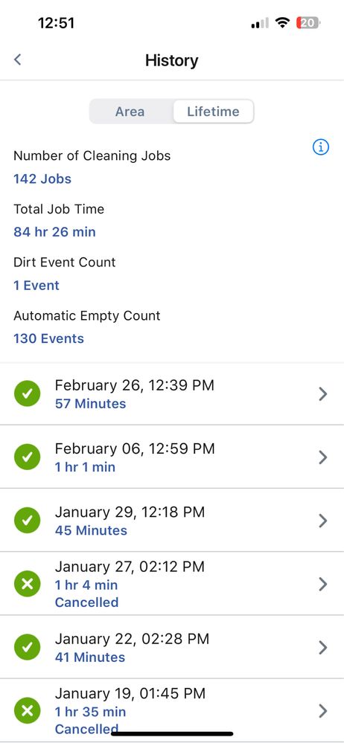Select the Lifetime tab
The image size is (344, 743).
pyautogui.click(x=213, y=112)
